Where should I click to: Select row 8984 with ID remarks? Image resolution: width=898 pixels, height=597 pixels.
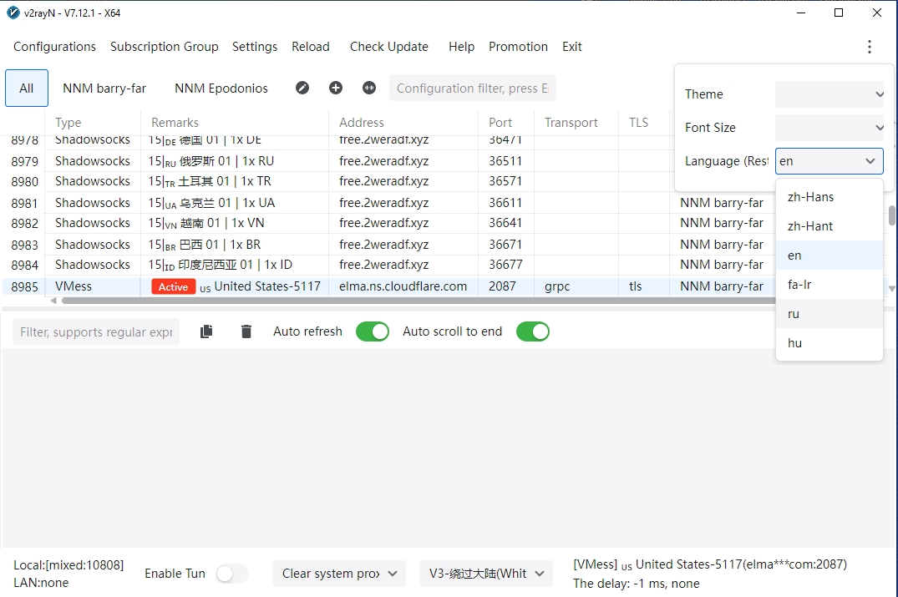point(388,265)
